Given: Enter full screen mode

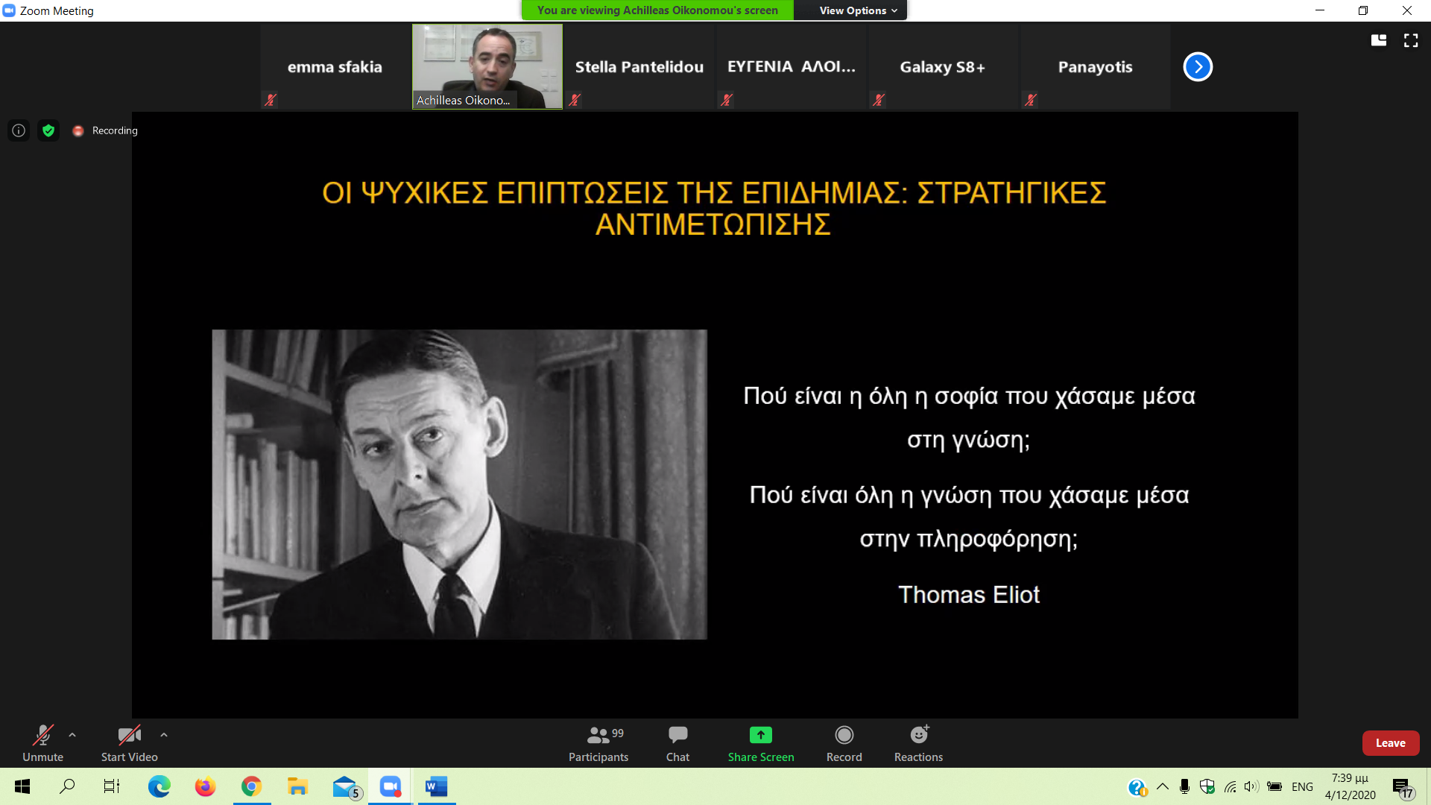Looking at the screenshot, I should [x=1411, y=40].
